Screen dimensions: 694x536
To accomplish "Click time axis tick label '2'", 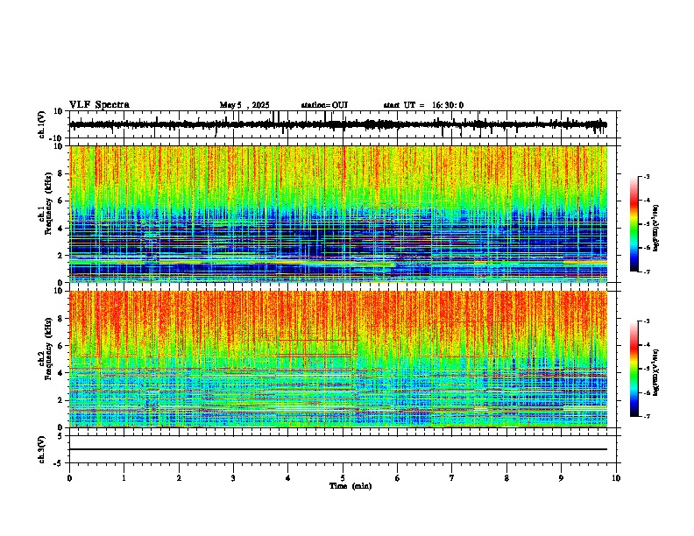I will [x=179, y=478].
